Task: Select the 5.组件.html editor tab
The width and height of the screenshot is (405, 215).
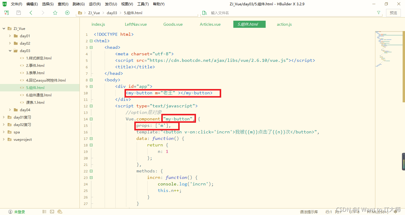Action: (249, 24)
